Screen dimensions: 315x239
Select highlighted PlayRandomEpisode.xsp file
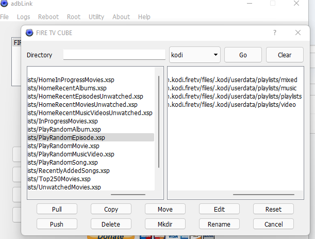(91, 138)
